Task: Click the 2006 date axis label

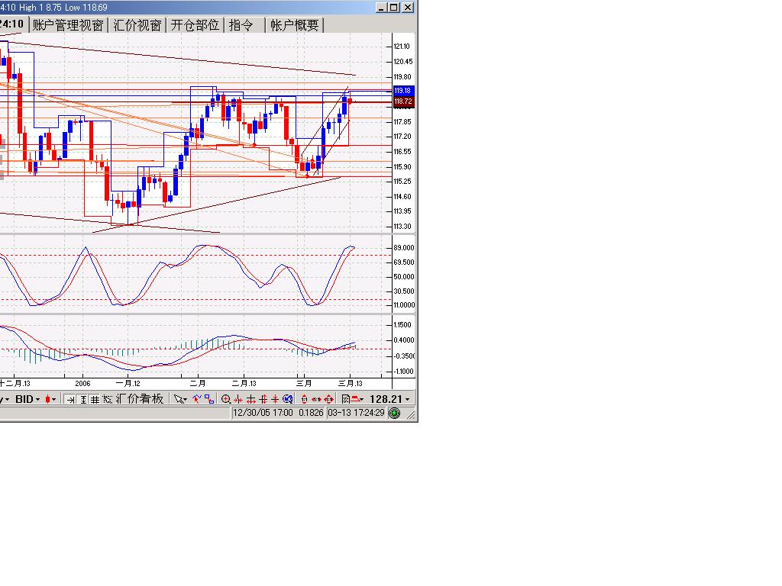Action: pos(82,383)
